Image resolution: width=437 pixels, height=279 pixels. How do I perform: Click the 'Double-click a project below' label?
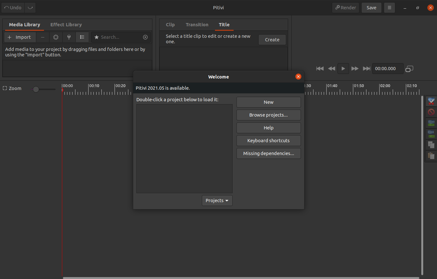point(177,100)
